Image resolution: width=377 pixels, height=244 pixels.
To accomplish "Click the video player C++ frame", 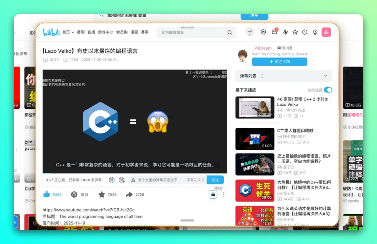I will (135, 121).
